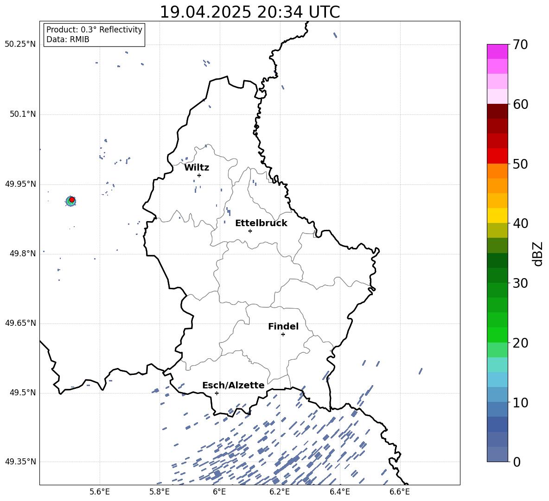Click the bright red colorbar segment above 50
This screenshot has height=501, width=549.
coord(497,156)
